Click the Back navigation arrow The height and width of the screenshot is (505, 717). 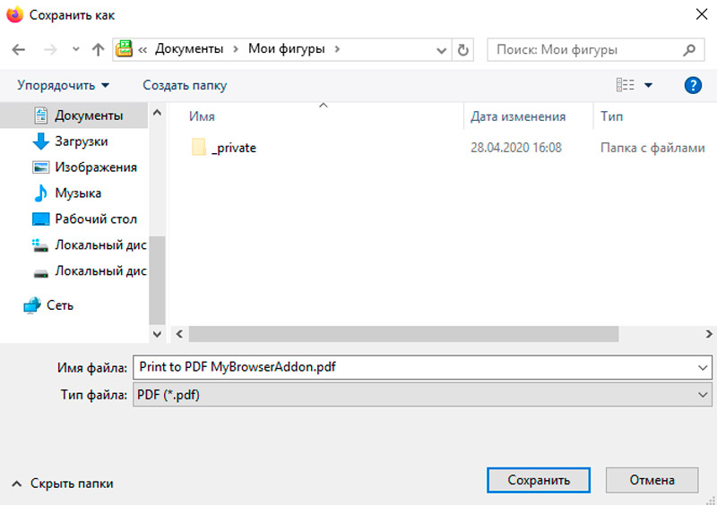(x=20, y=49)
